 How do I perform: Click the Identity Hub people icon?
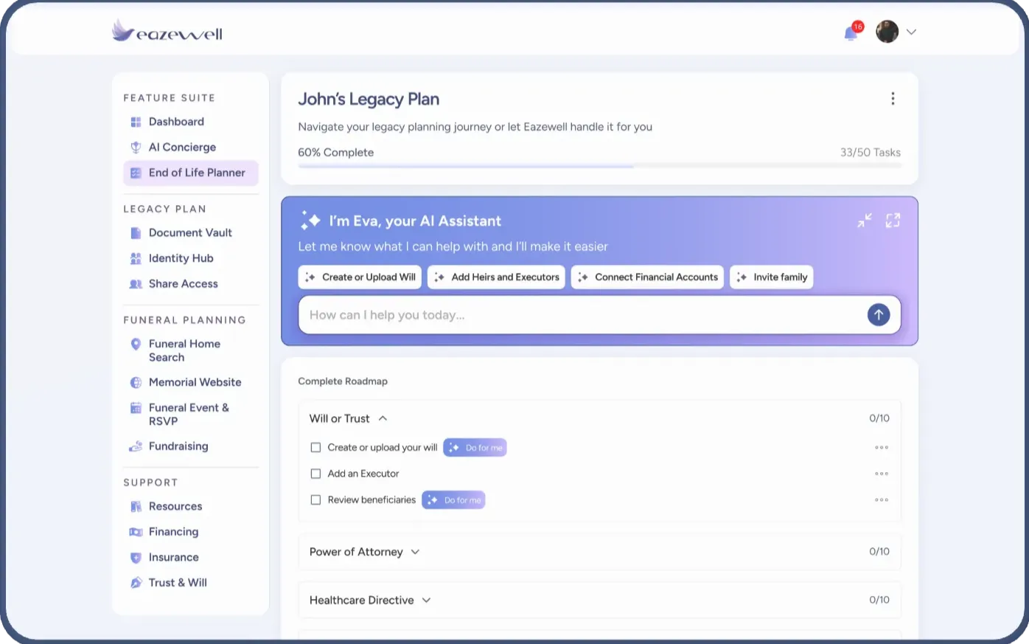[x=135, y=258]
